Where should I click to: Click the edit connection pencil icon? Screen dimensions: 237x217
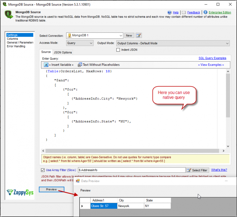pos(139,36)
